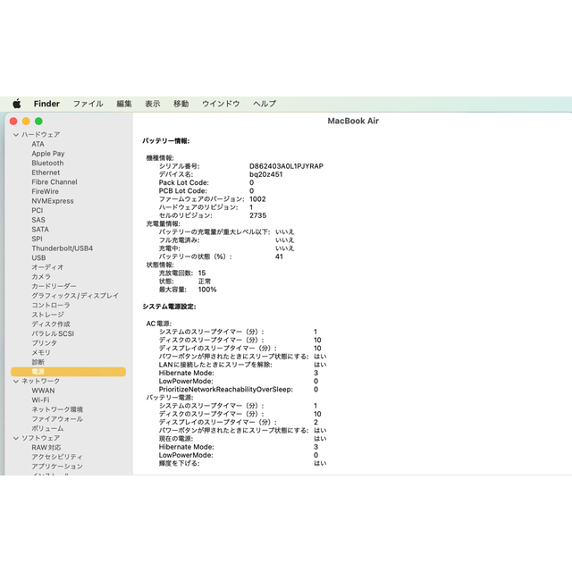Select PCI in the sidebar
572x572 pixels.
coord(38,211)
